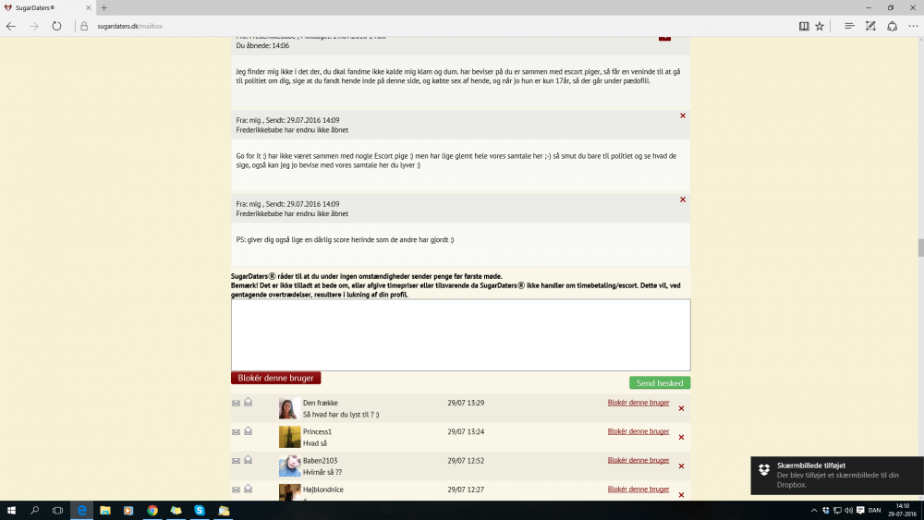
Task: Click the Edge taskbar icon
Action: (x=81, y=511)
